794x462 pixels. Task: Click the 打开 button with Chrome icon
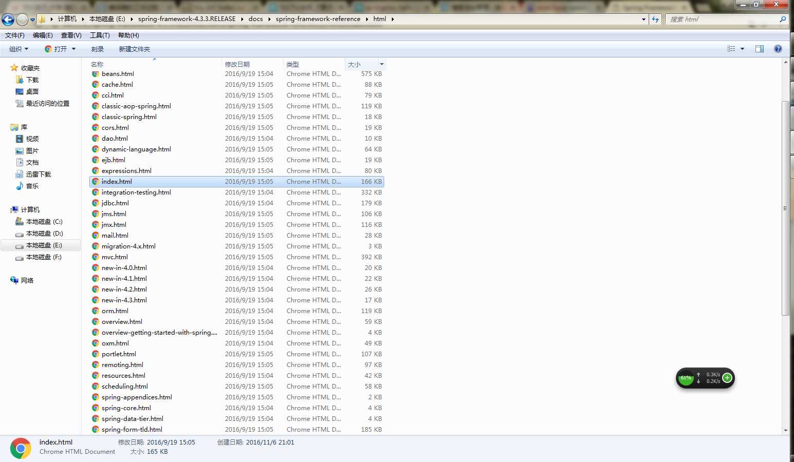[55, 49]
